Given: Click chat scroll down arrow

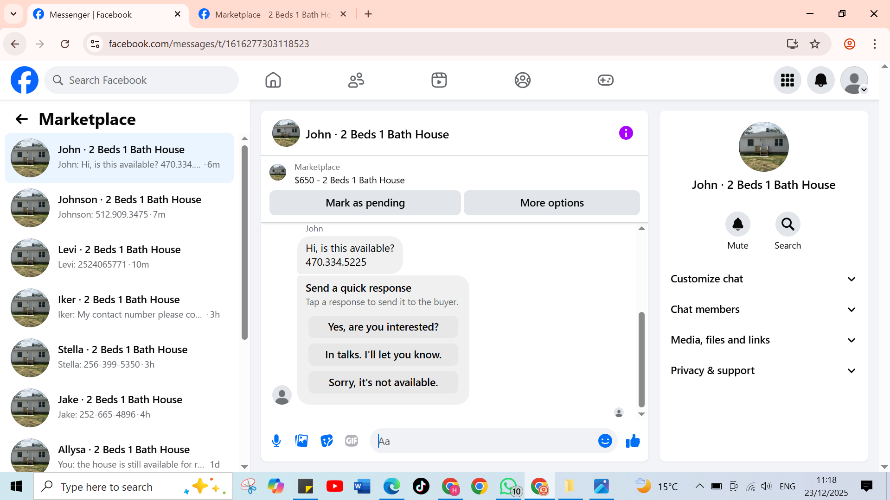Looking at the screenshot, I should click(x=641, y=414).
